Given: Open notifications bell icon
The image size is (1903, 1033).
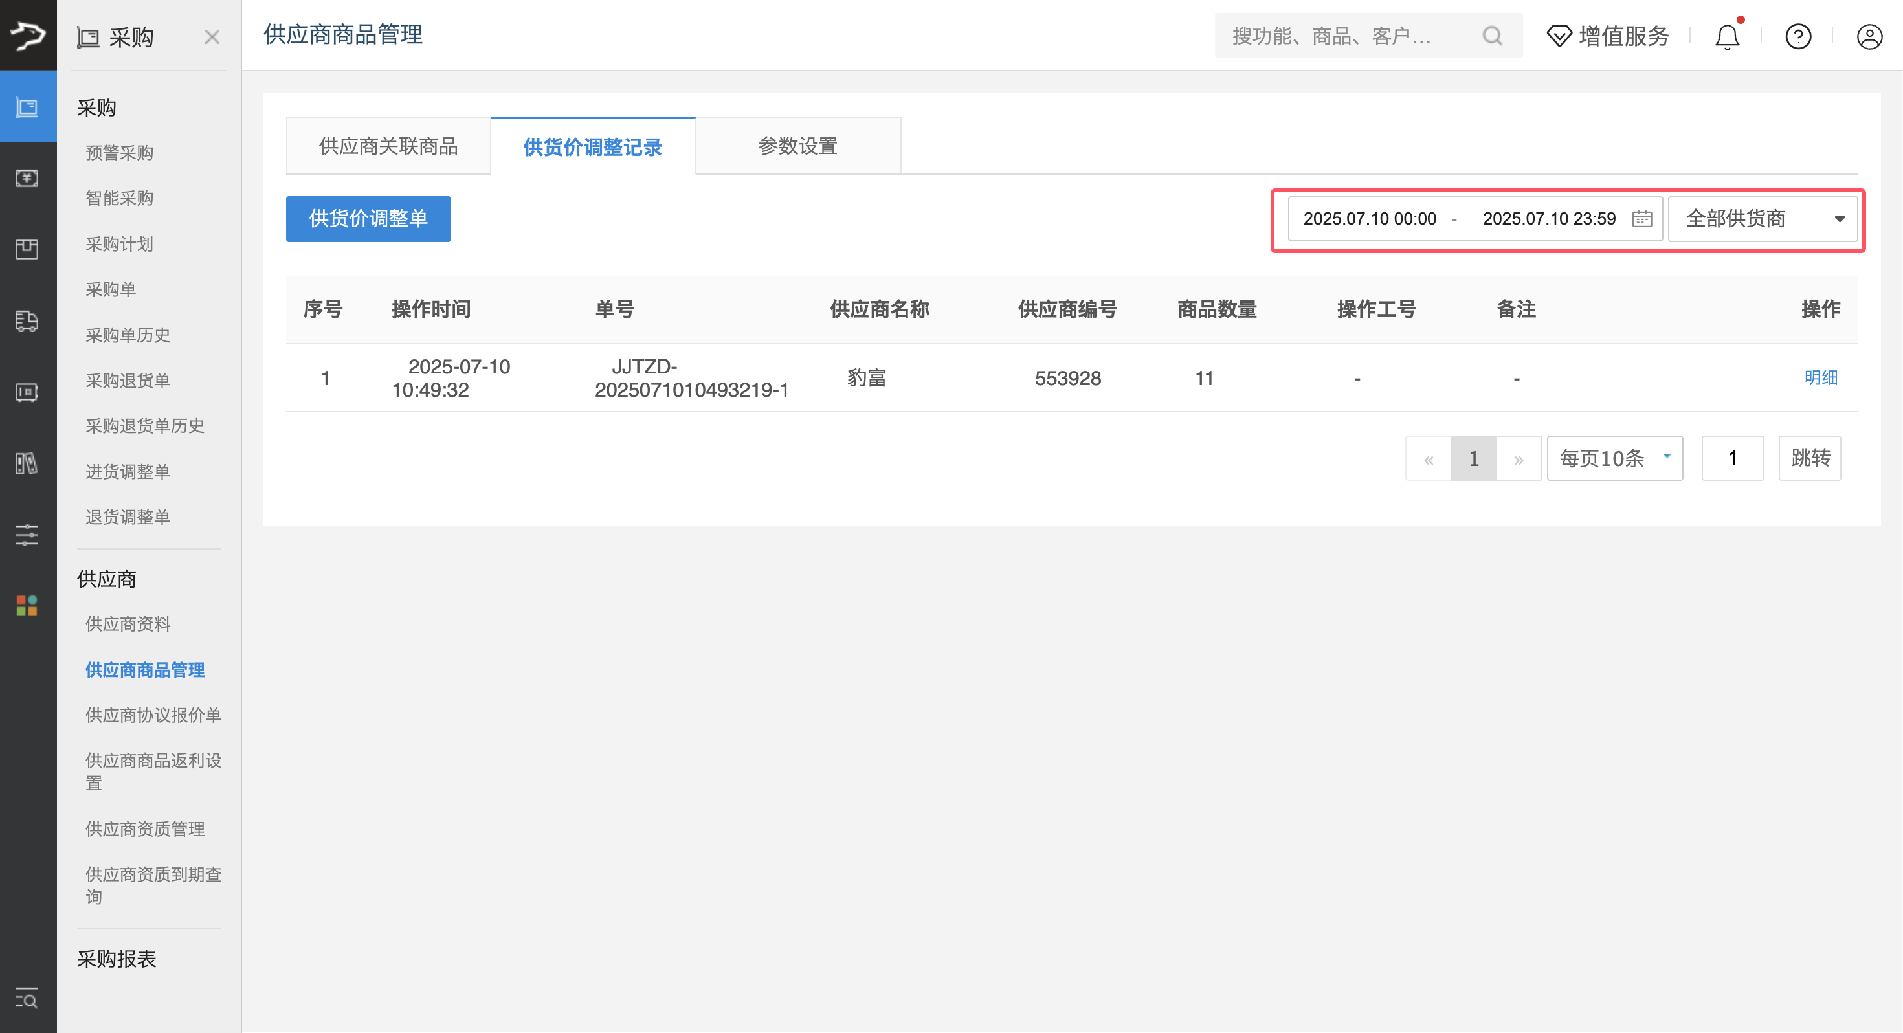Looking at the screenshot, I should [1726, 36].
